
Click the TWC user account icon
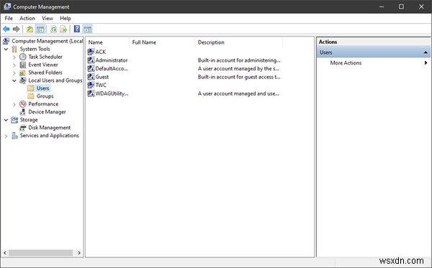[91, 85]
